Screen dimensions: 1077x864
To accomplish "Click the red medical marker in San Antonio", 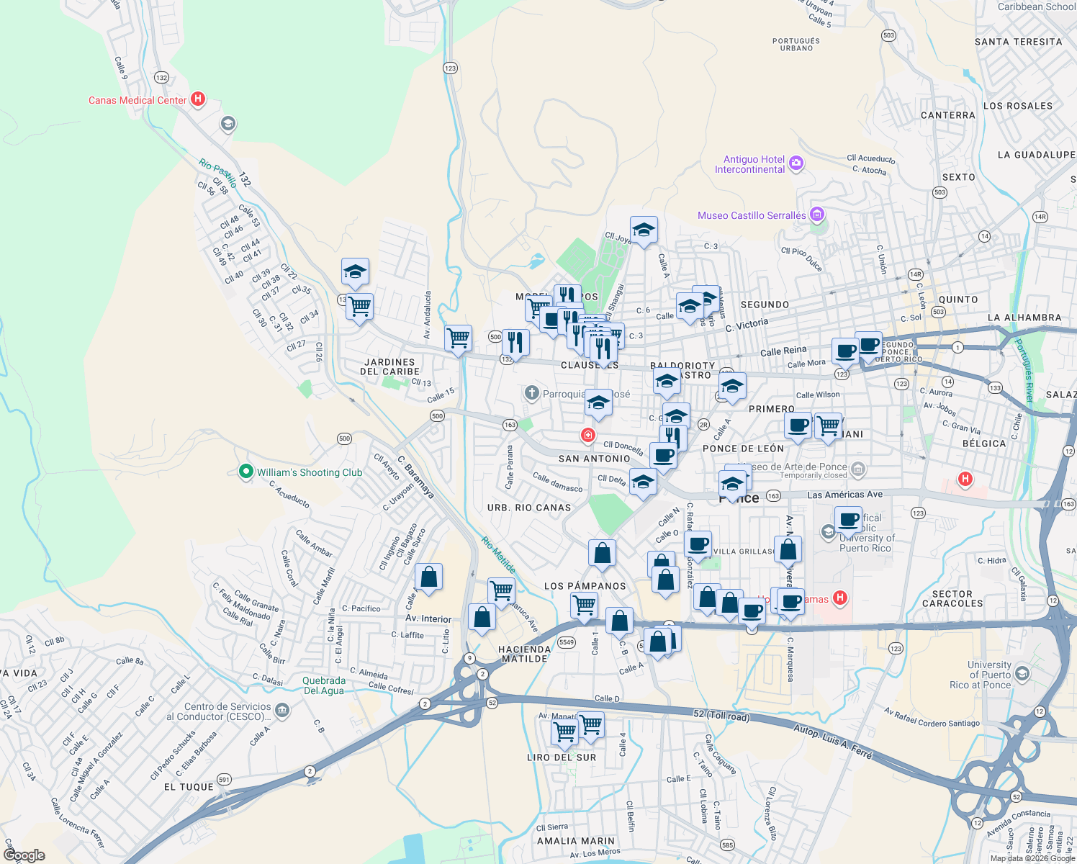I will [588, 436].
